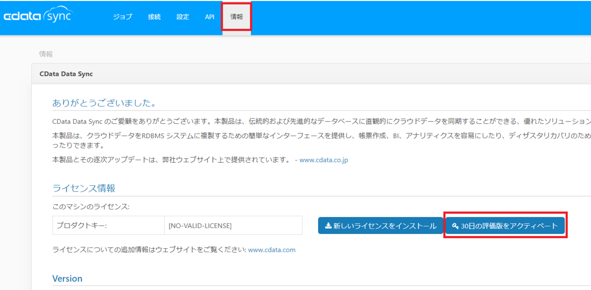Viewport: 591px width, 290px height.
Task: Click the プロダクトキー: label cell
Action: coord(108,226)
